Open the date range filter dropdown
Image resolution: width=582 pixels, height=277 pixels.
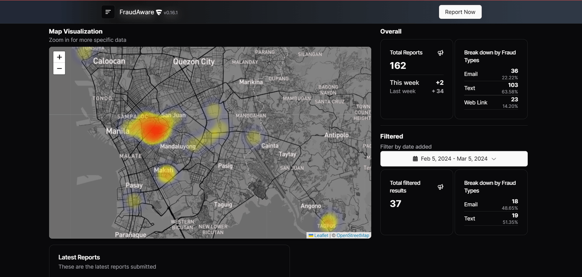coord(454,159)
